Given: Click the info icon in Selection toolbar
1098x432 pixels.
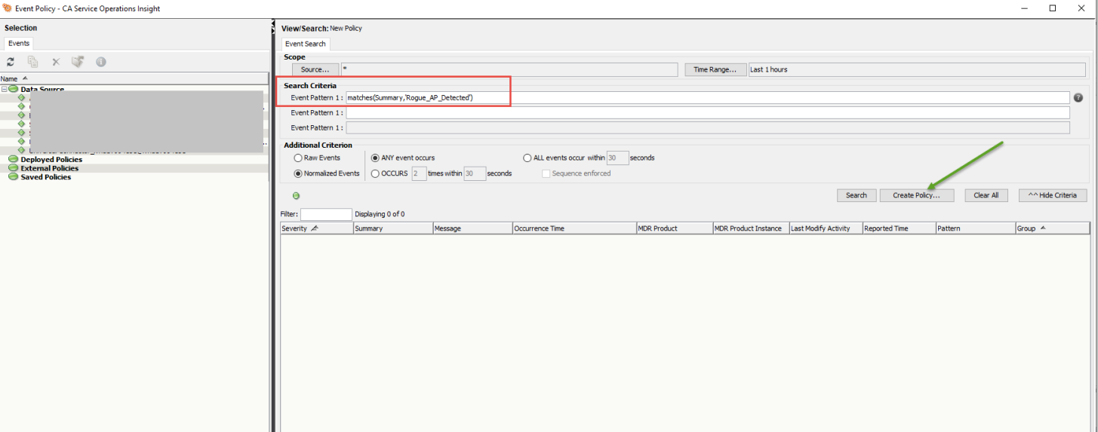Looking at the screenshot, I should [x=100, y=62].
